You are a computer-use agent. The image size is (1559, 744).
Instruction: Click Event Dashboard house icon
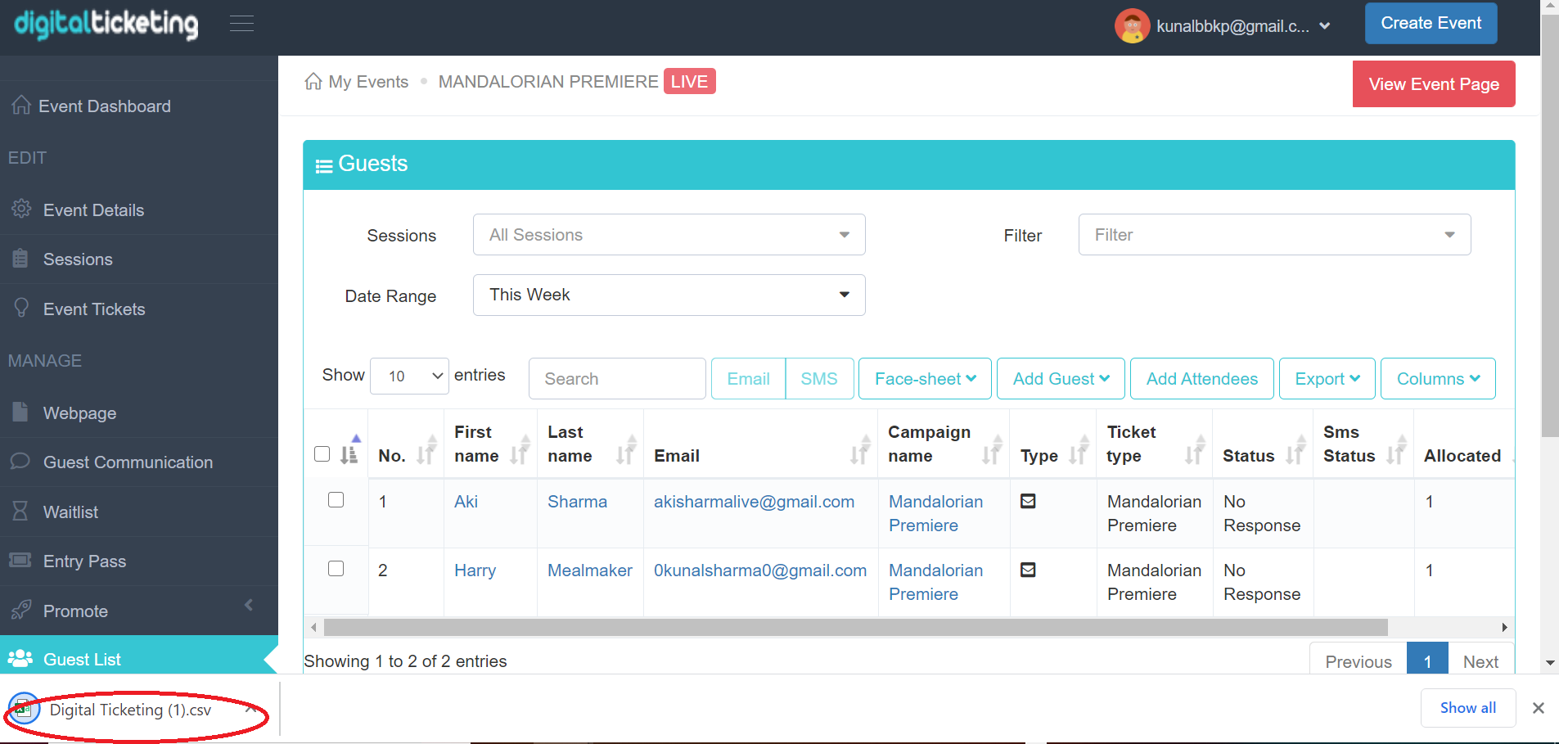tap(21, 106)
